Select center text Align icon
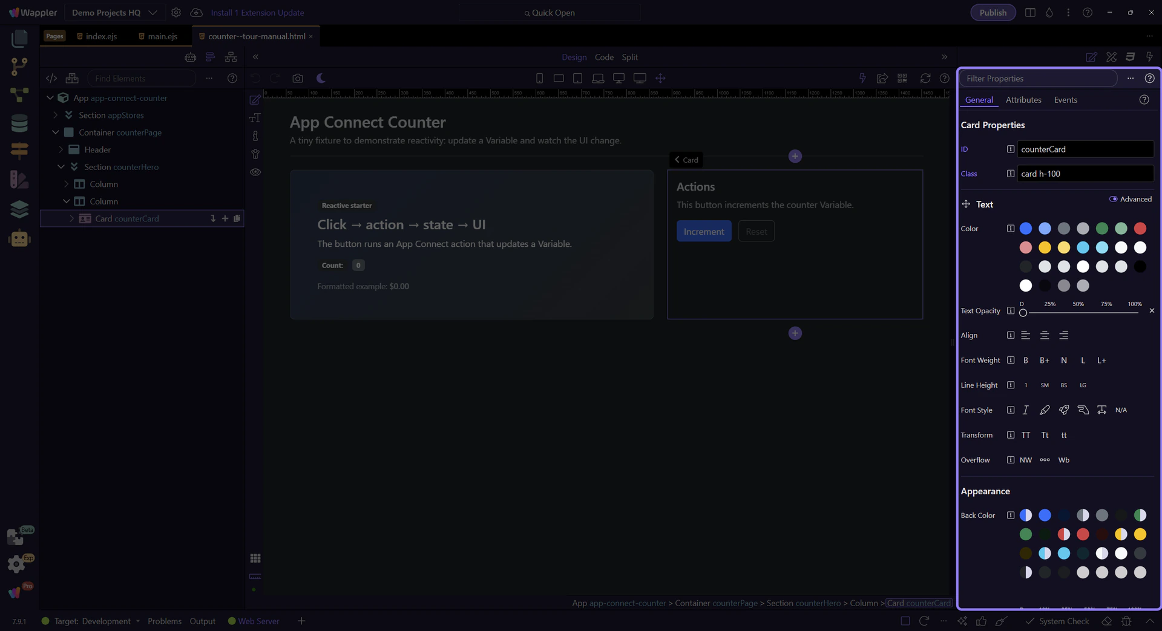The image size is (1162, 631). pyautogui.click(x=1044, y=335)
